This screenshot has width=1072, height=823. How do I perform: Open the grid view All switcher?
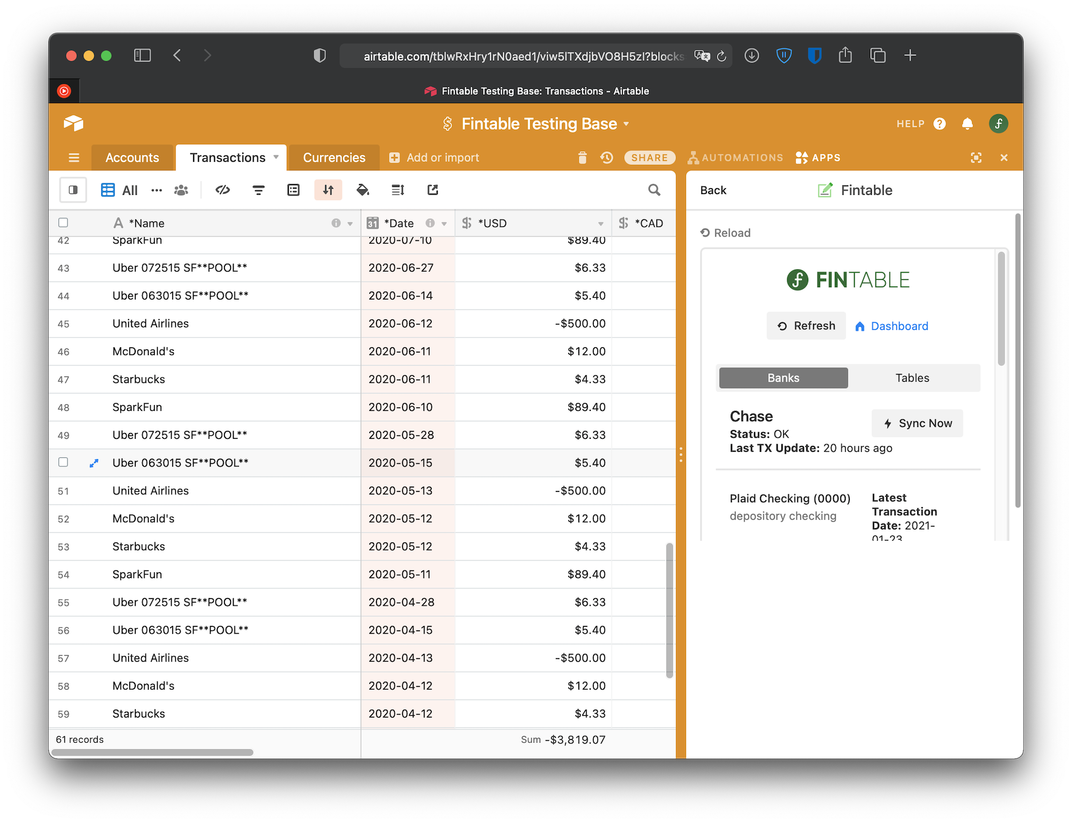120,190
